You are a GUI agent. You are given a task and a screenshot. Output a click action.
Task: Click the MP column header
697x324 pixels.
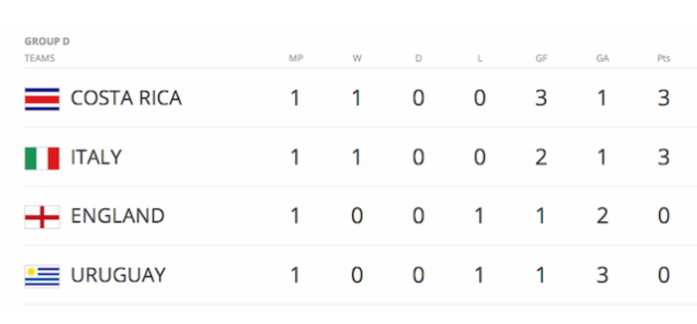click(x=296, y=59)
